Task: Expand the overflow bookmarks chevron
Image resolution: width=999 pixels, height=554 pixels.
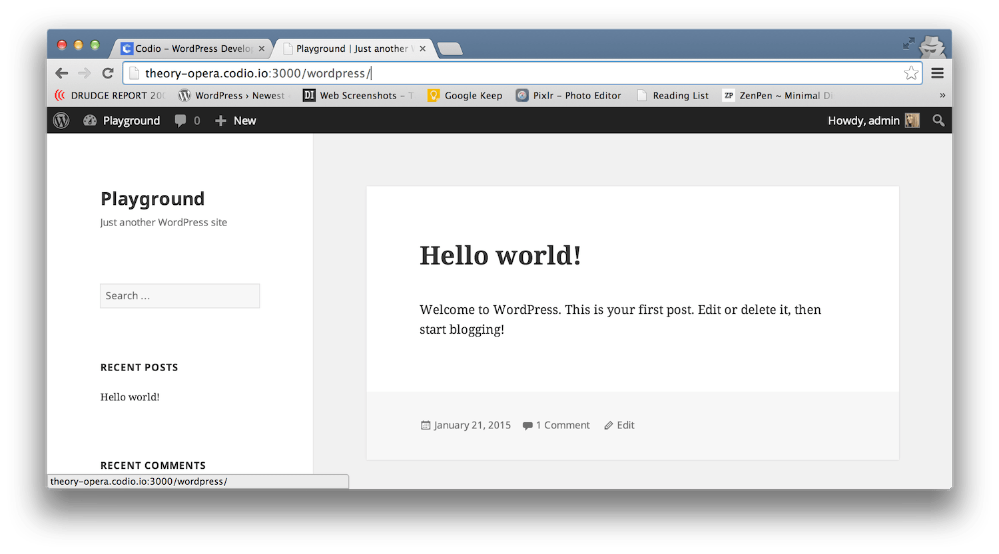Action: (942, 95)
